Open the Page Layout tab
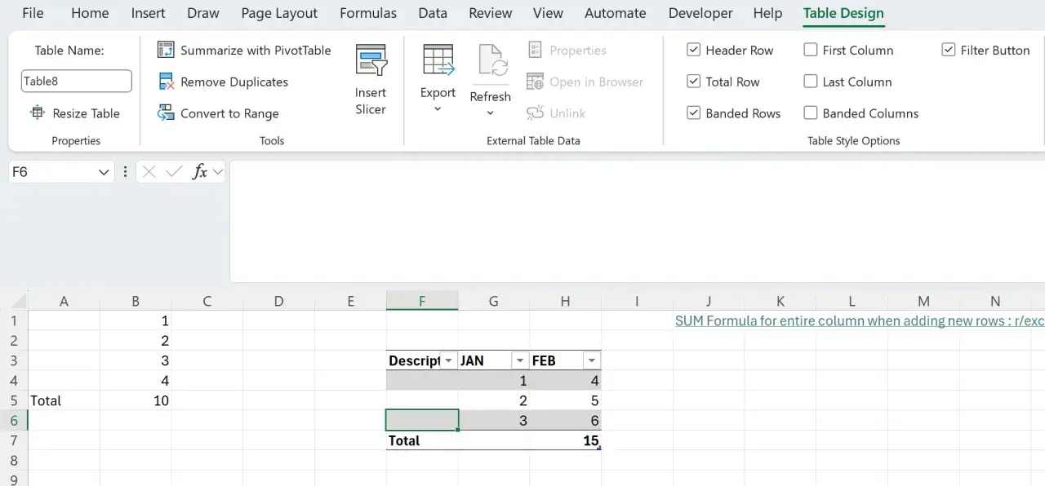The height and width of the screenshot is (486, 1045). [279, 13]
